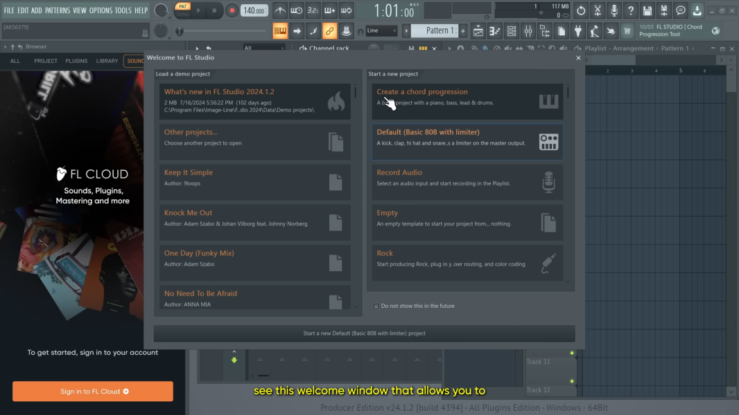
Task: Add new pattern with plus button
Action: (x=463, y=31)
